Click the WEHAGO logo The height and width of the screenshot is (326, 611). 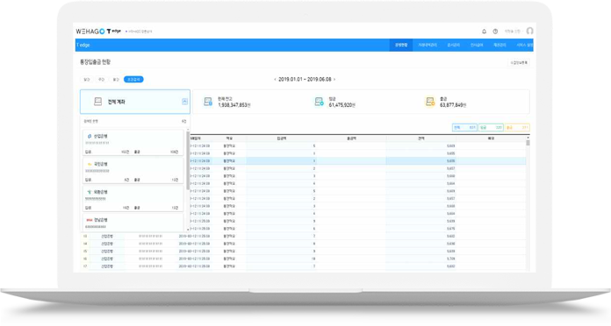tap(90, 32)
